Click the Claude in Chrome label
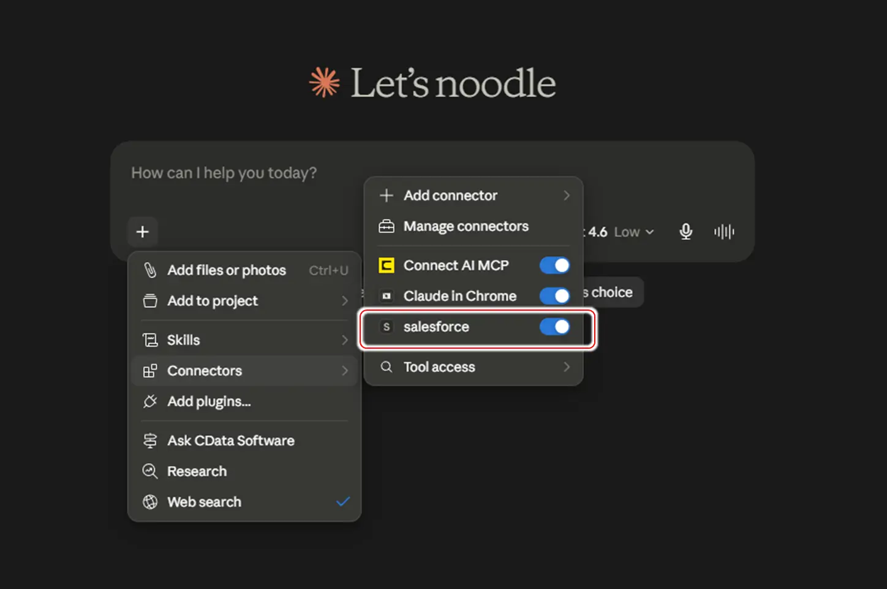 [460, 296]
